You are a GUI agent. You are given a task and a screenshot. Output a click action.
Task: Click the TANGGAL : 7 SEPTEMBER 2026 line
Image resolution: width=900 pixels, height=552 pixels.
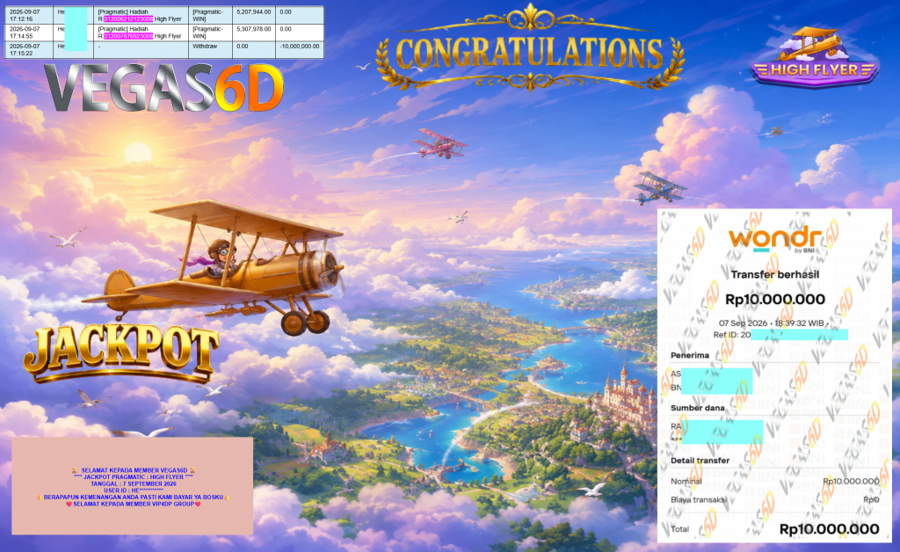134,484
